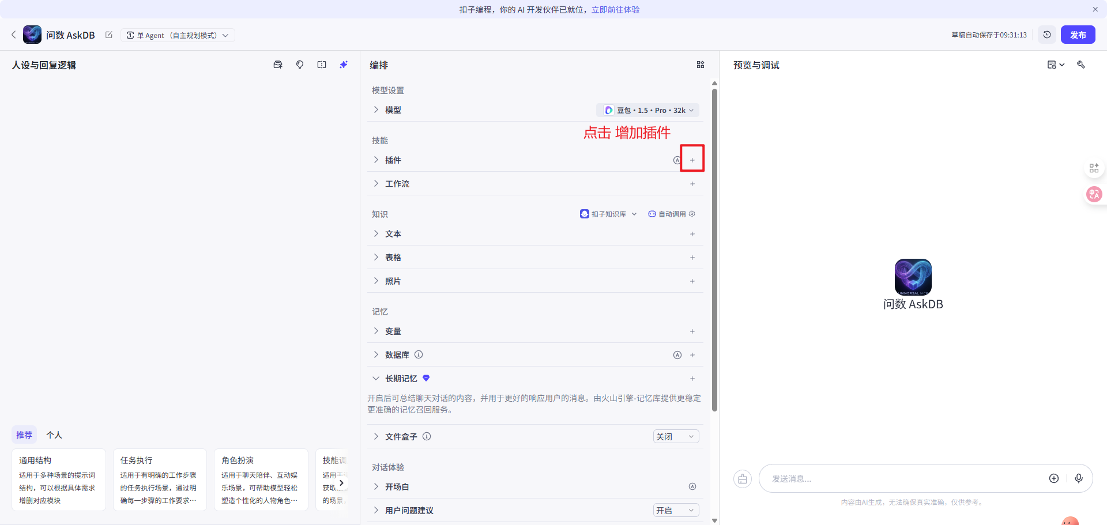The image size is (1107, 525).
Task: Follow the 立即前往体验 link in the banner
Action: point(615,9)
